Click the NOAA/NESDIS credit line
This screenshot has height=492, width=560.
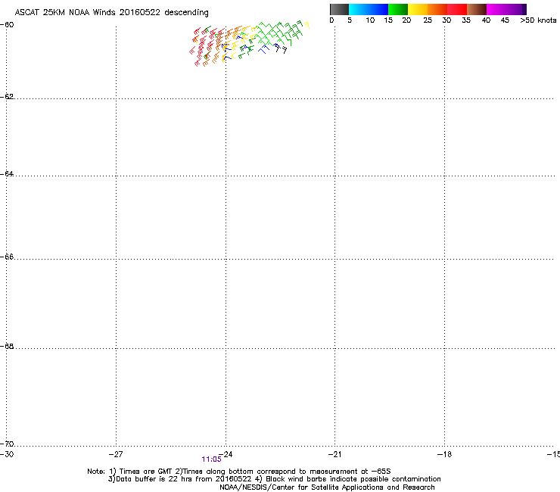[x=327, y=487]
